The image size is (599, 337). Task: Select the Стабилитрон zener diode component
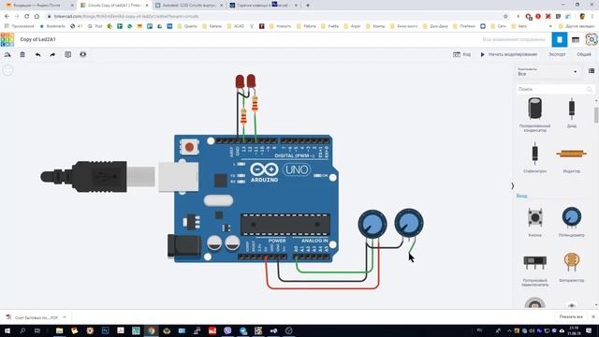pyautogui.click(x=534, y=157)
